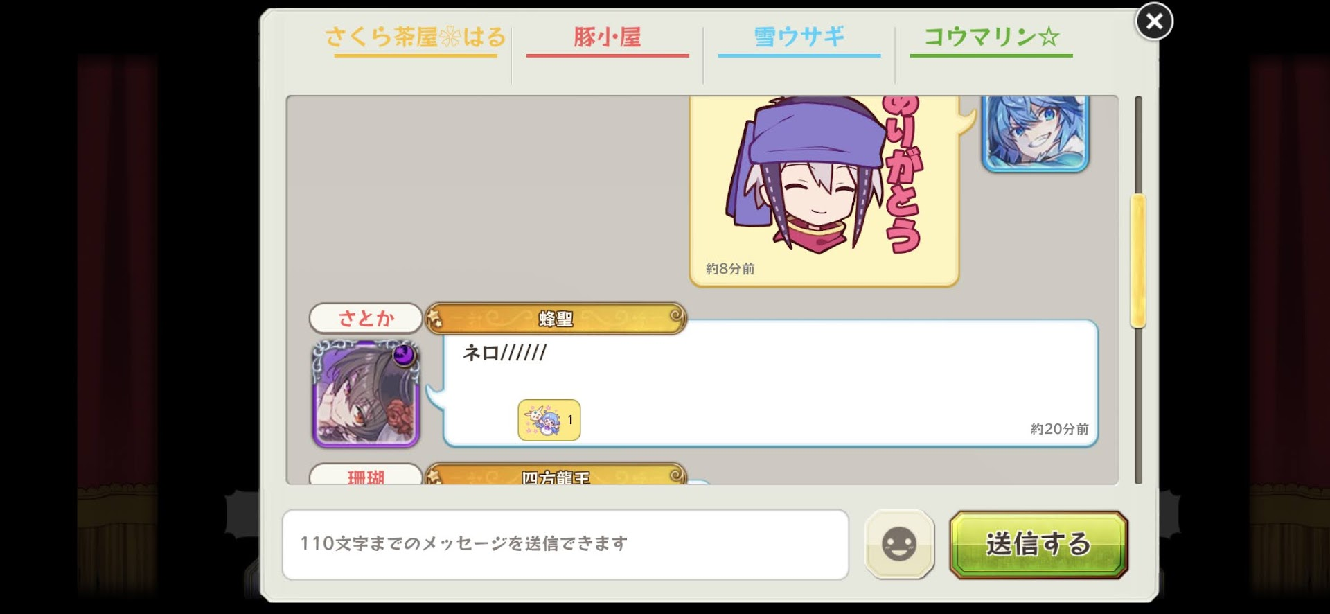Screen dimensions: 1330x614
Task: Switch to 雪ウサギ tab
Action: [x=799, y=38]
